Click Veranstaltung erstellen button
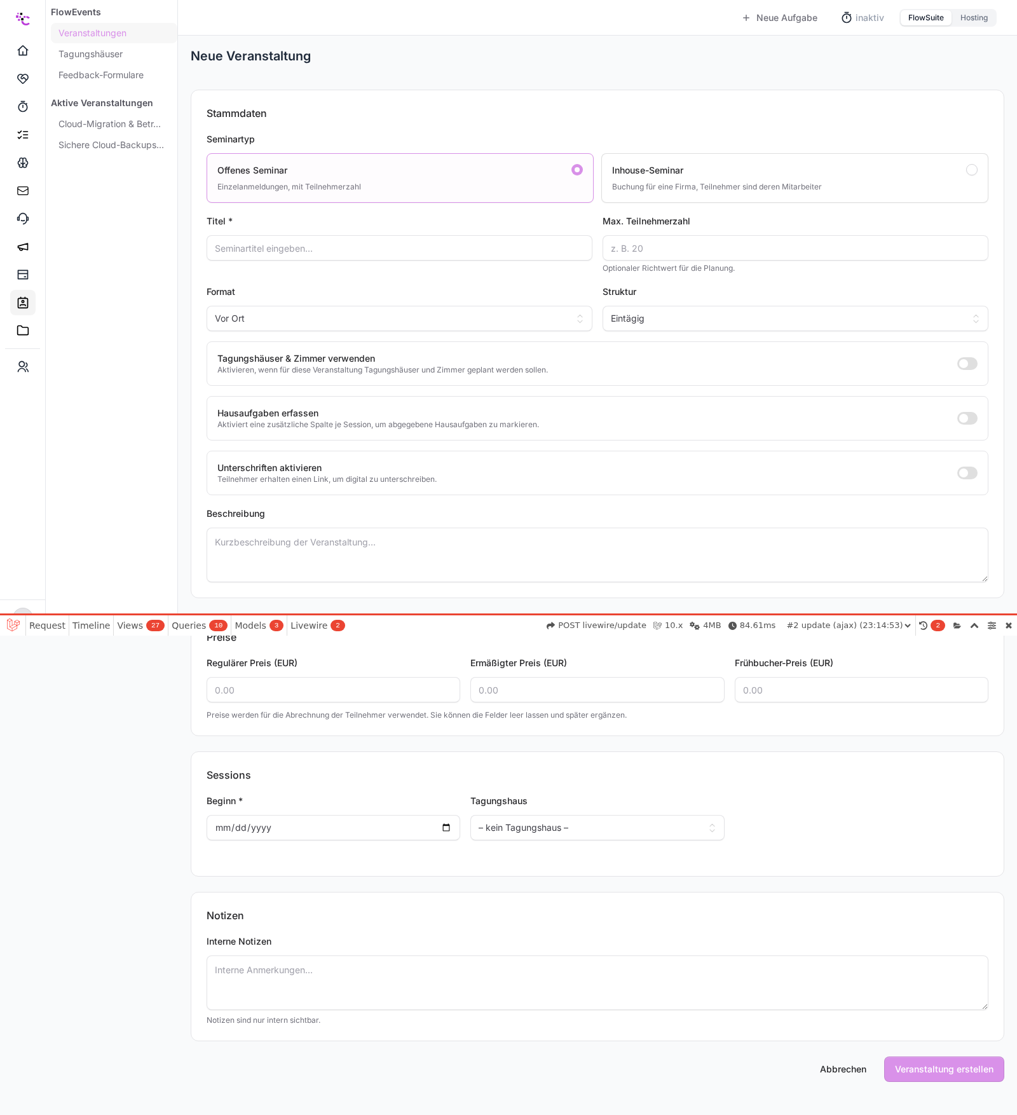Viewport: 1017px width, 1115px height. [x=944, y=1069]
